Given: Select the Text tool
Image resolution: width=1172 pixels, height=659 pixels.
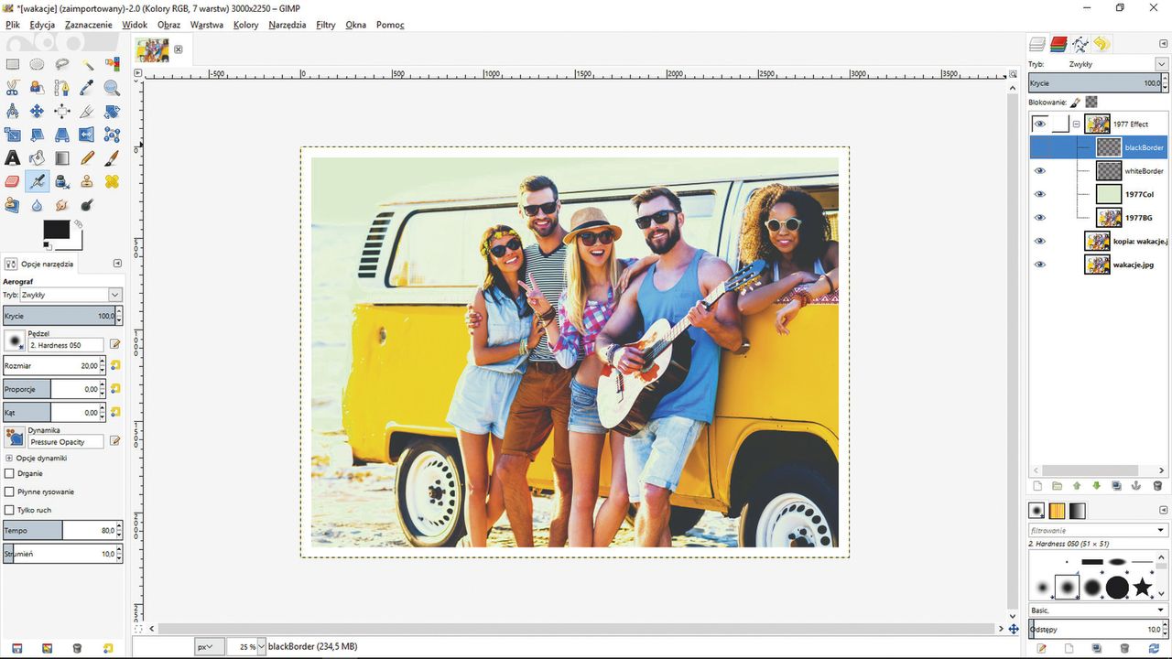Looking at the screenshot, I should (x=13, y=158).
